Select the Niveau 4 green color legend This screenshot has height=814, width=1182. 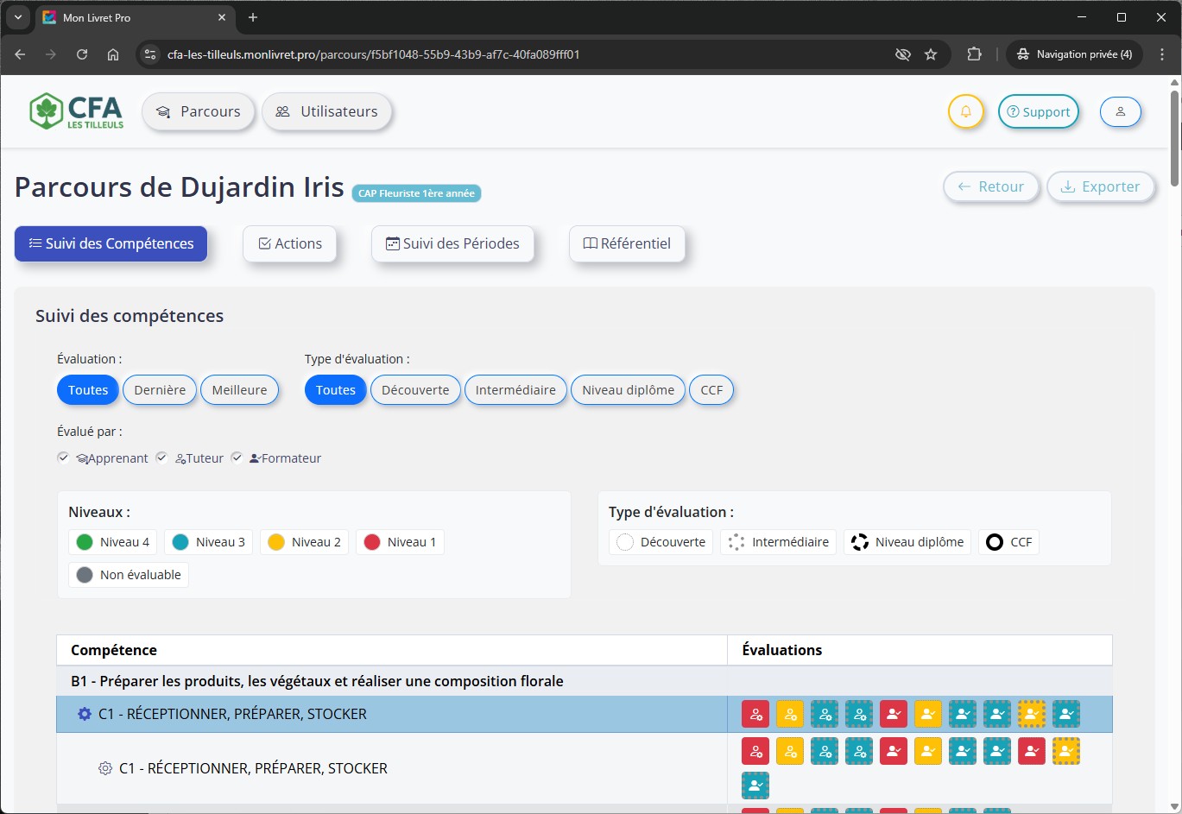[x=113, y=542]
